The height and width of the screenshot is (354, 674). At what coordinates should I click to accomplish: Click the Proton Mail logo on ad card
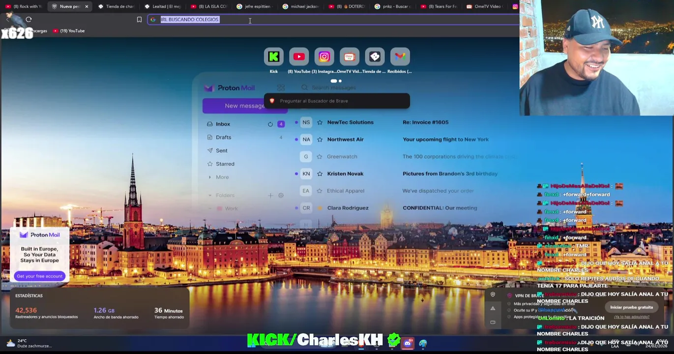39,235
